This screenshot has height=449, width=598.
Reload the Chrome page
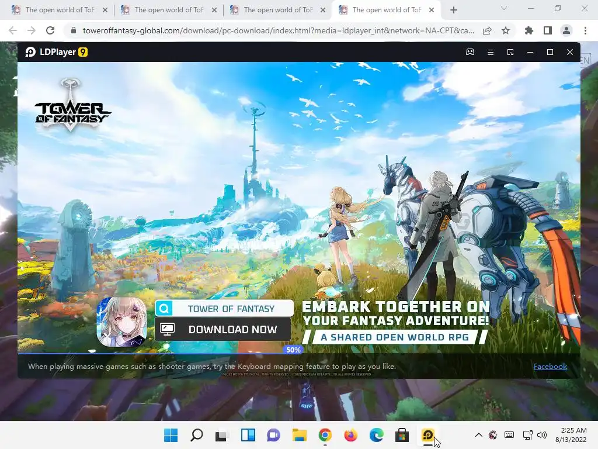pos(50,30)
